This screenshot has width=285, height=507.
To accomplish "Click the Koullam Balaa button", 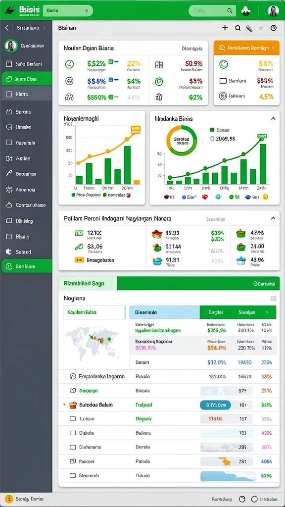I will coord(94,312).
